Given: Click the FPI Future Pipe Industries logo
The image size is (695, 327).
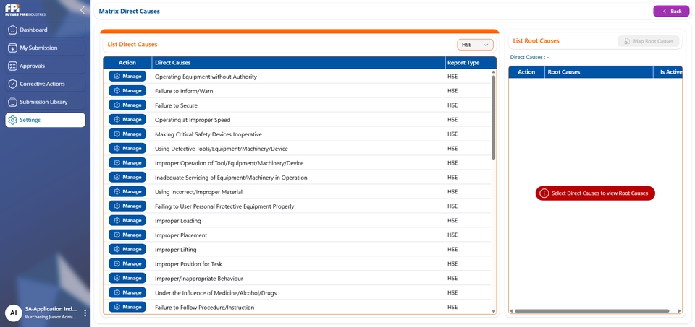Looking at the screenshot, I should (25, 10).
